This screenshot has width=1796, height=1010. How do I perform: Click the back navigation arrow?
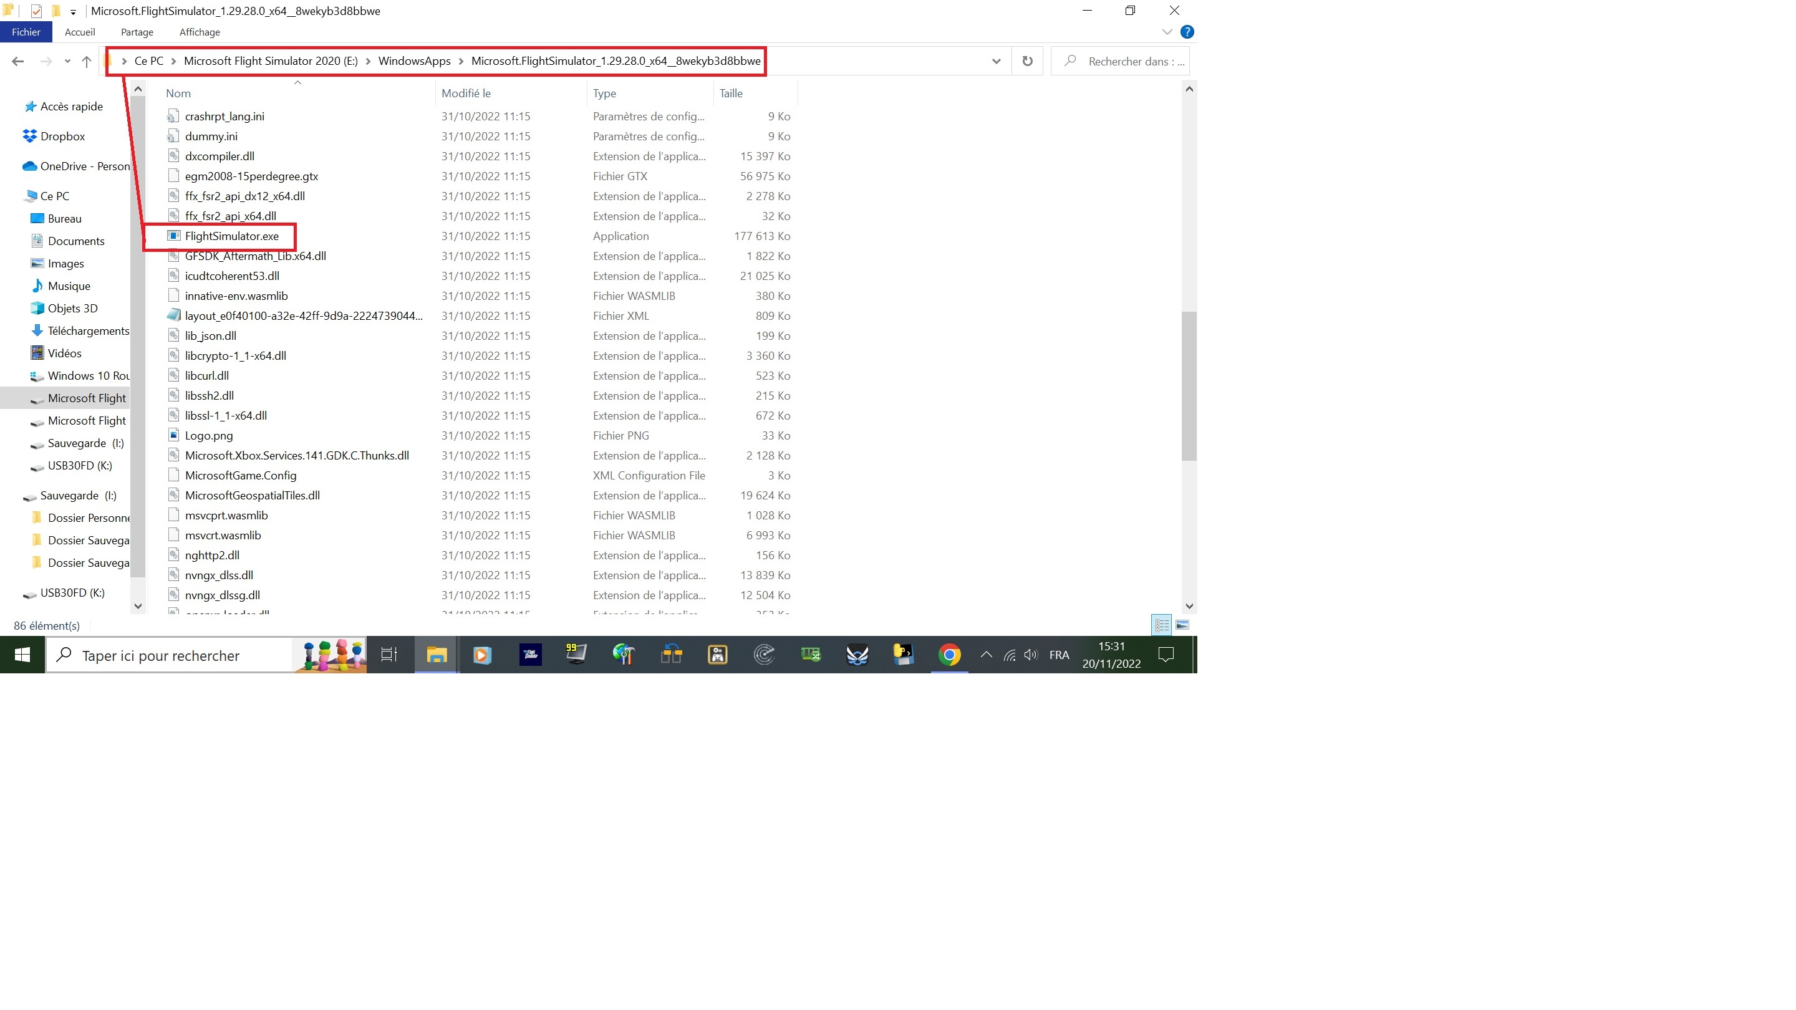[18, 61]
